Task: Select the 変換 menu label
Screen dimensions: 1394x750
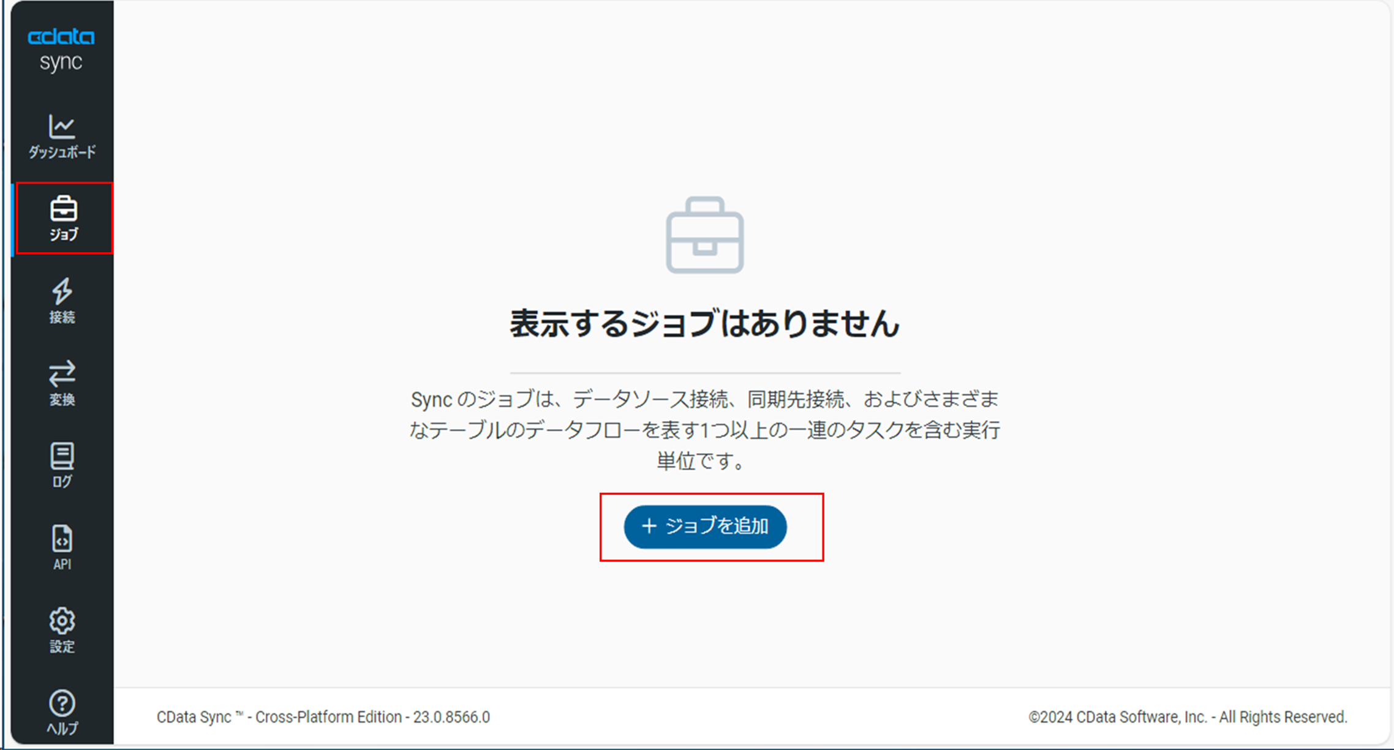Action: click(62, 400)
